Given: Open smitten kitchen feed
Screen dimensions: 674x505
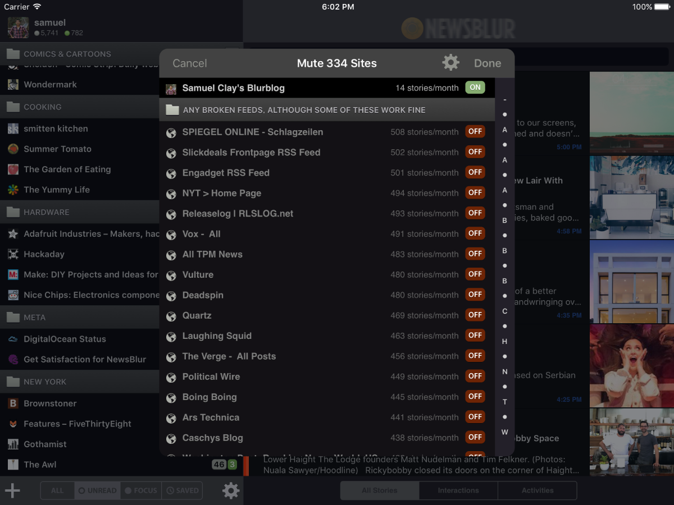Looking at the screenshot, I should [80, 128].
